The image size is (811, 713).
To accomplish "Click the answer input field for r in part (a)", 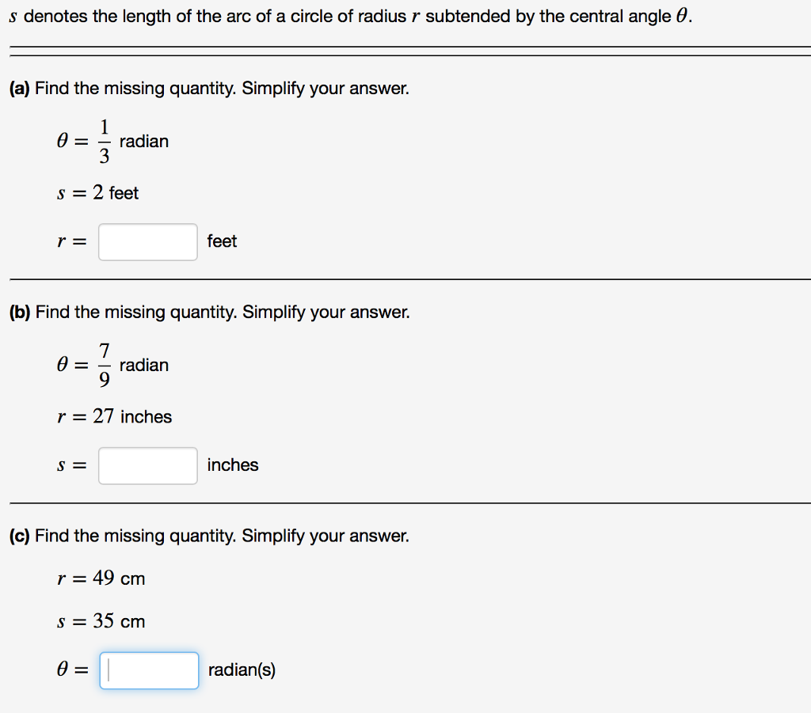I will click(147, 241).
